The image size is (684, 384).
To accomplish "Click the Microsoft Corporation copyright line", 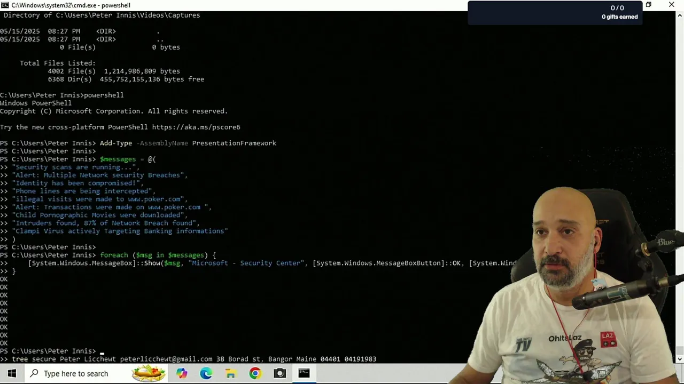I will click(114, 111).
